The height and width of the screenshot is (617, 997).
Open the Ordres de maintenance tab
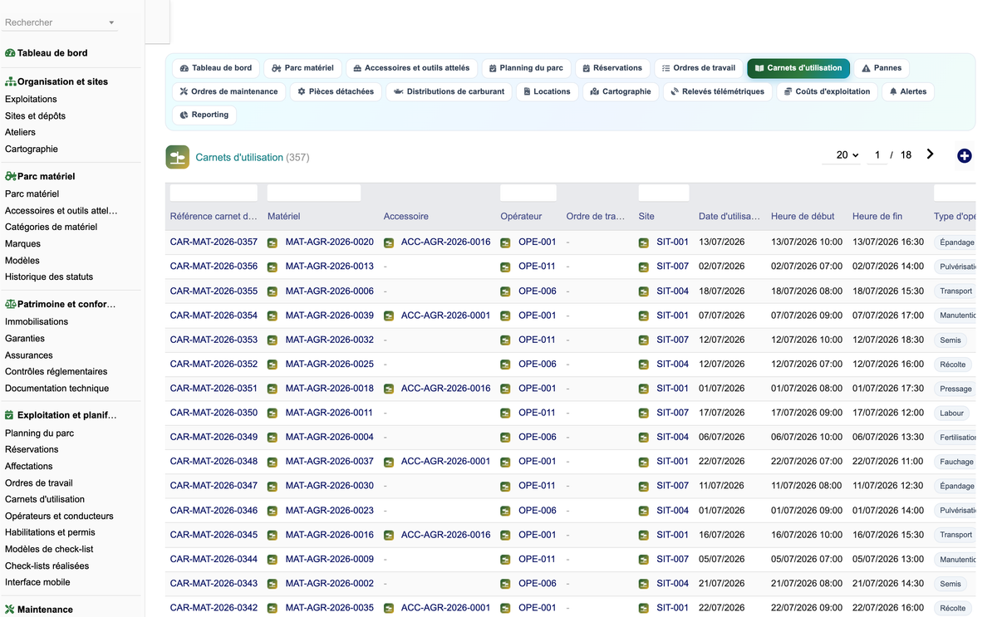tap(229, 91)
